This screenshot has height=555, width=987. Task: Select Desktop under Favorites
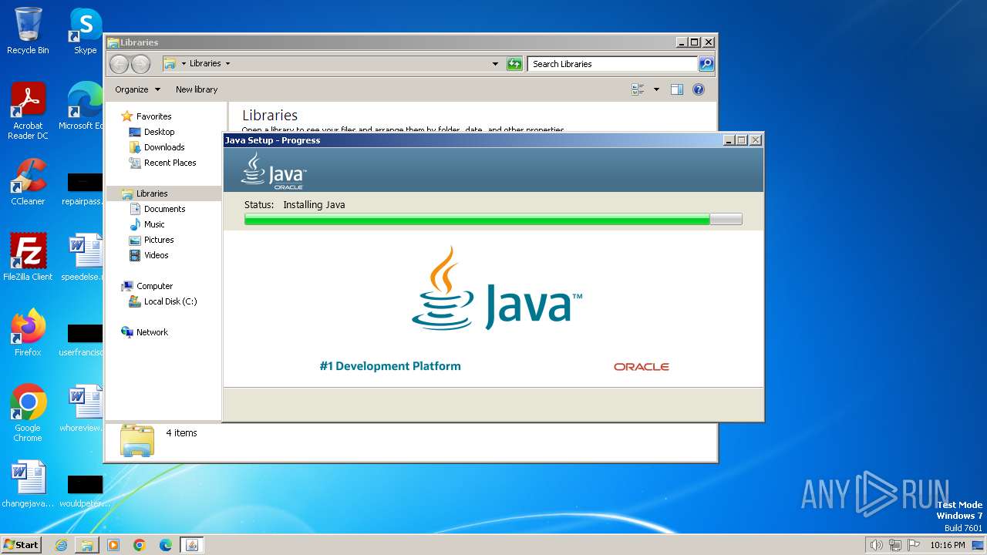pos(159,132)
